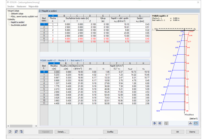Click column H header in lower table
Viewport: 207px width, 139px height.
143,63
